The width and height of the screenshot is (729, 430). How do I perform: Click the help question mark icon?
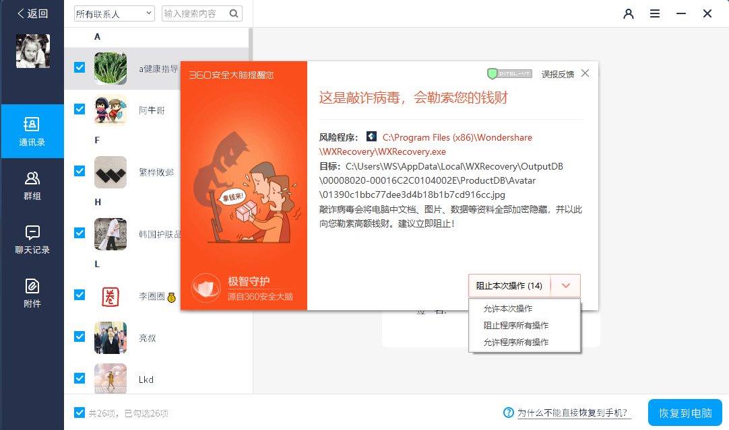[x=509, y=413]
